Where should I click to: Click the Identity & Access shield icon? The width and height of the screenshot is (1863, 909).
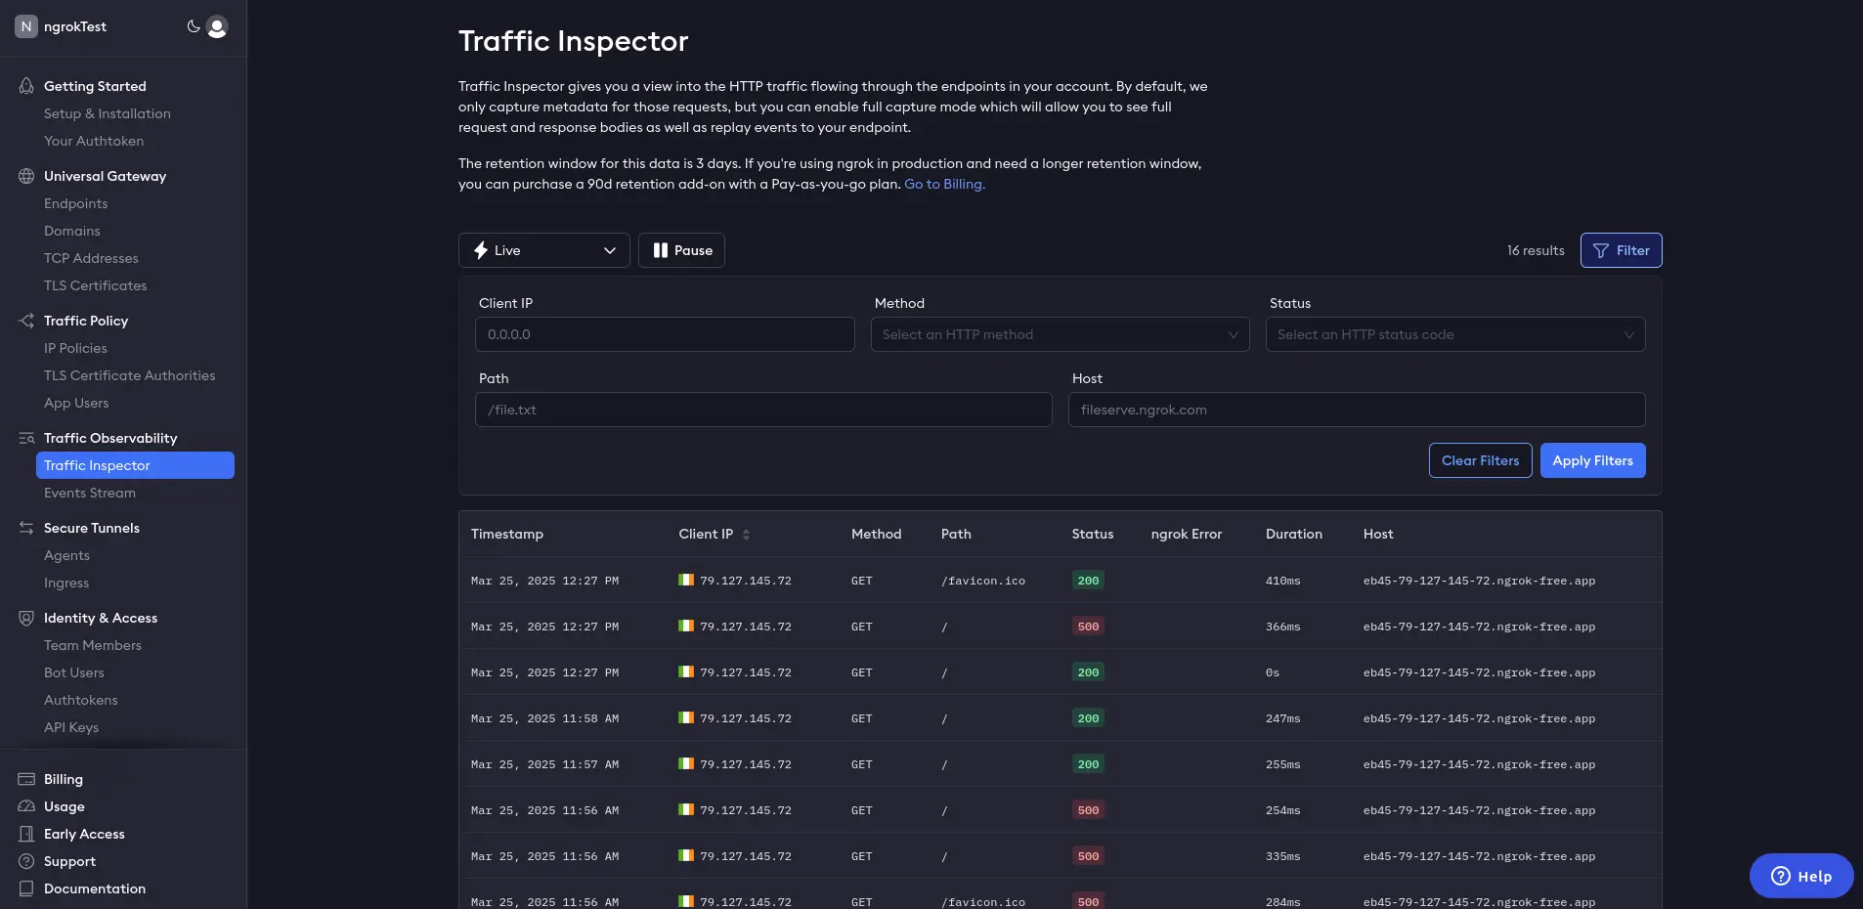point(26,618)
